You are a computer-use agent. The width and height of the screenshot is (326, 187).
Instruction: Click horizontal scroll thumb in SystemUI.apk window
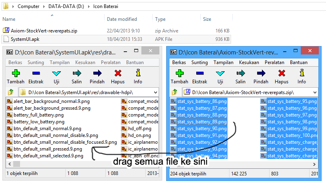pyautogui.click(x=17, y=164)
